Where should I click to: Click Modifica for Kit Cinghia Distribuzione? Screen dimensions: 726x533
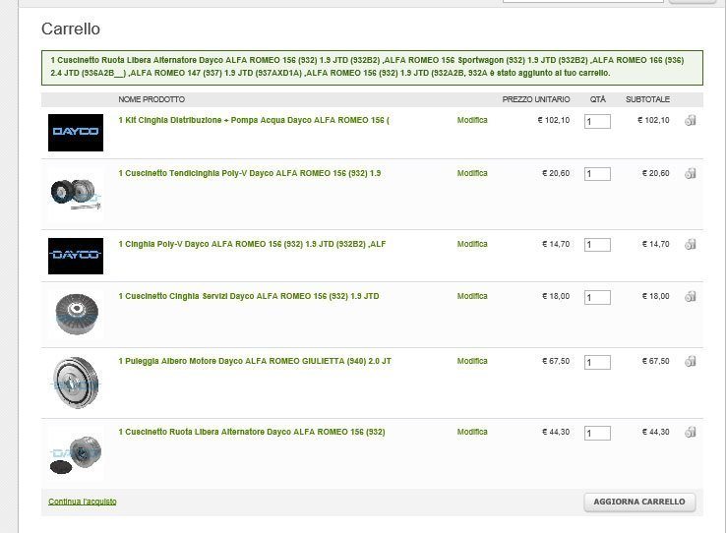pyautogui.click(x=472, y=120)
